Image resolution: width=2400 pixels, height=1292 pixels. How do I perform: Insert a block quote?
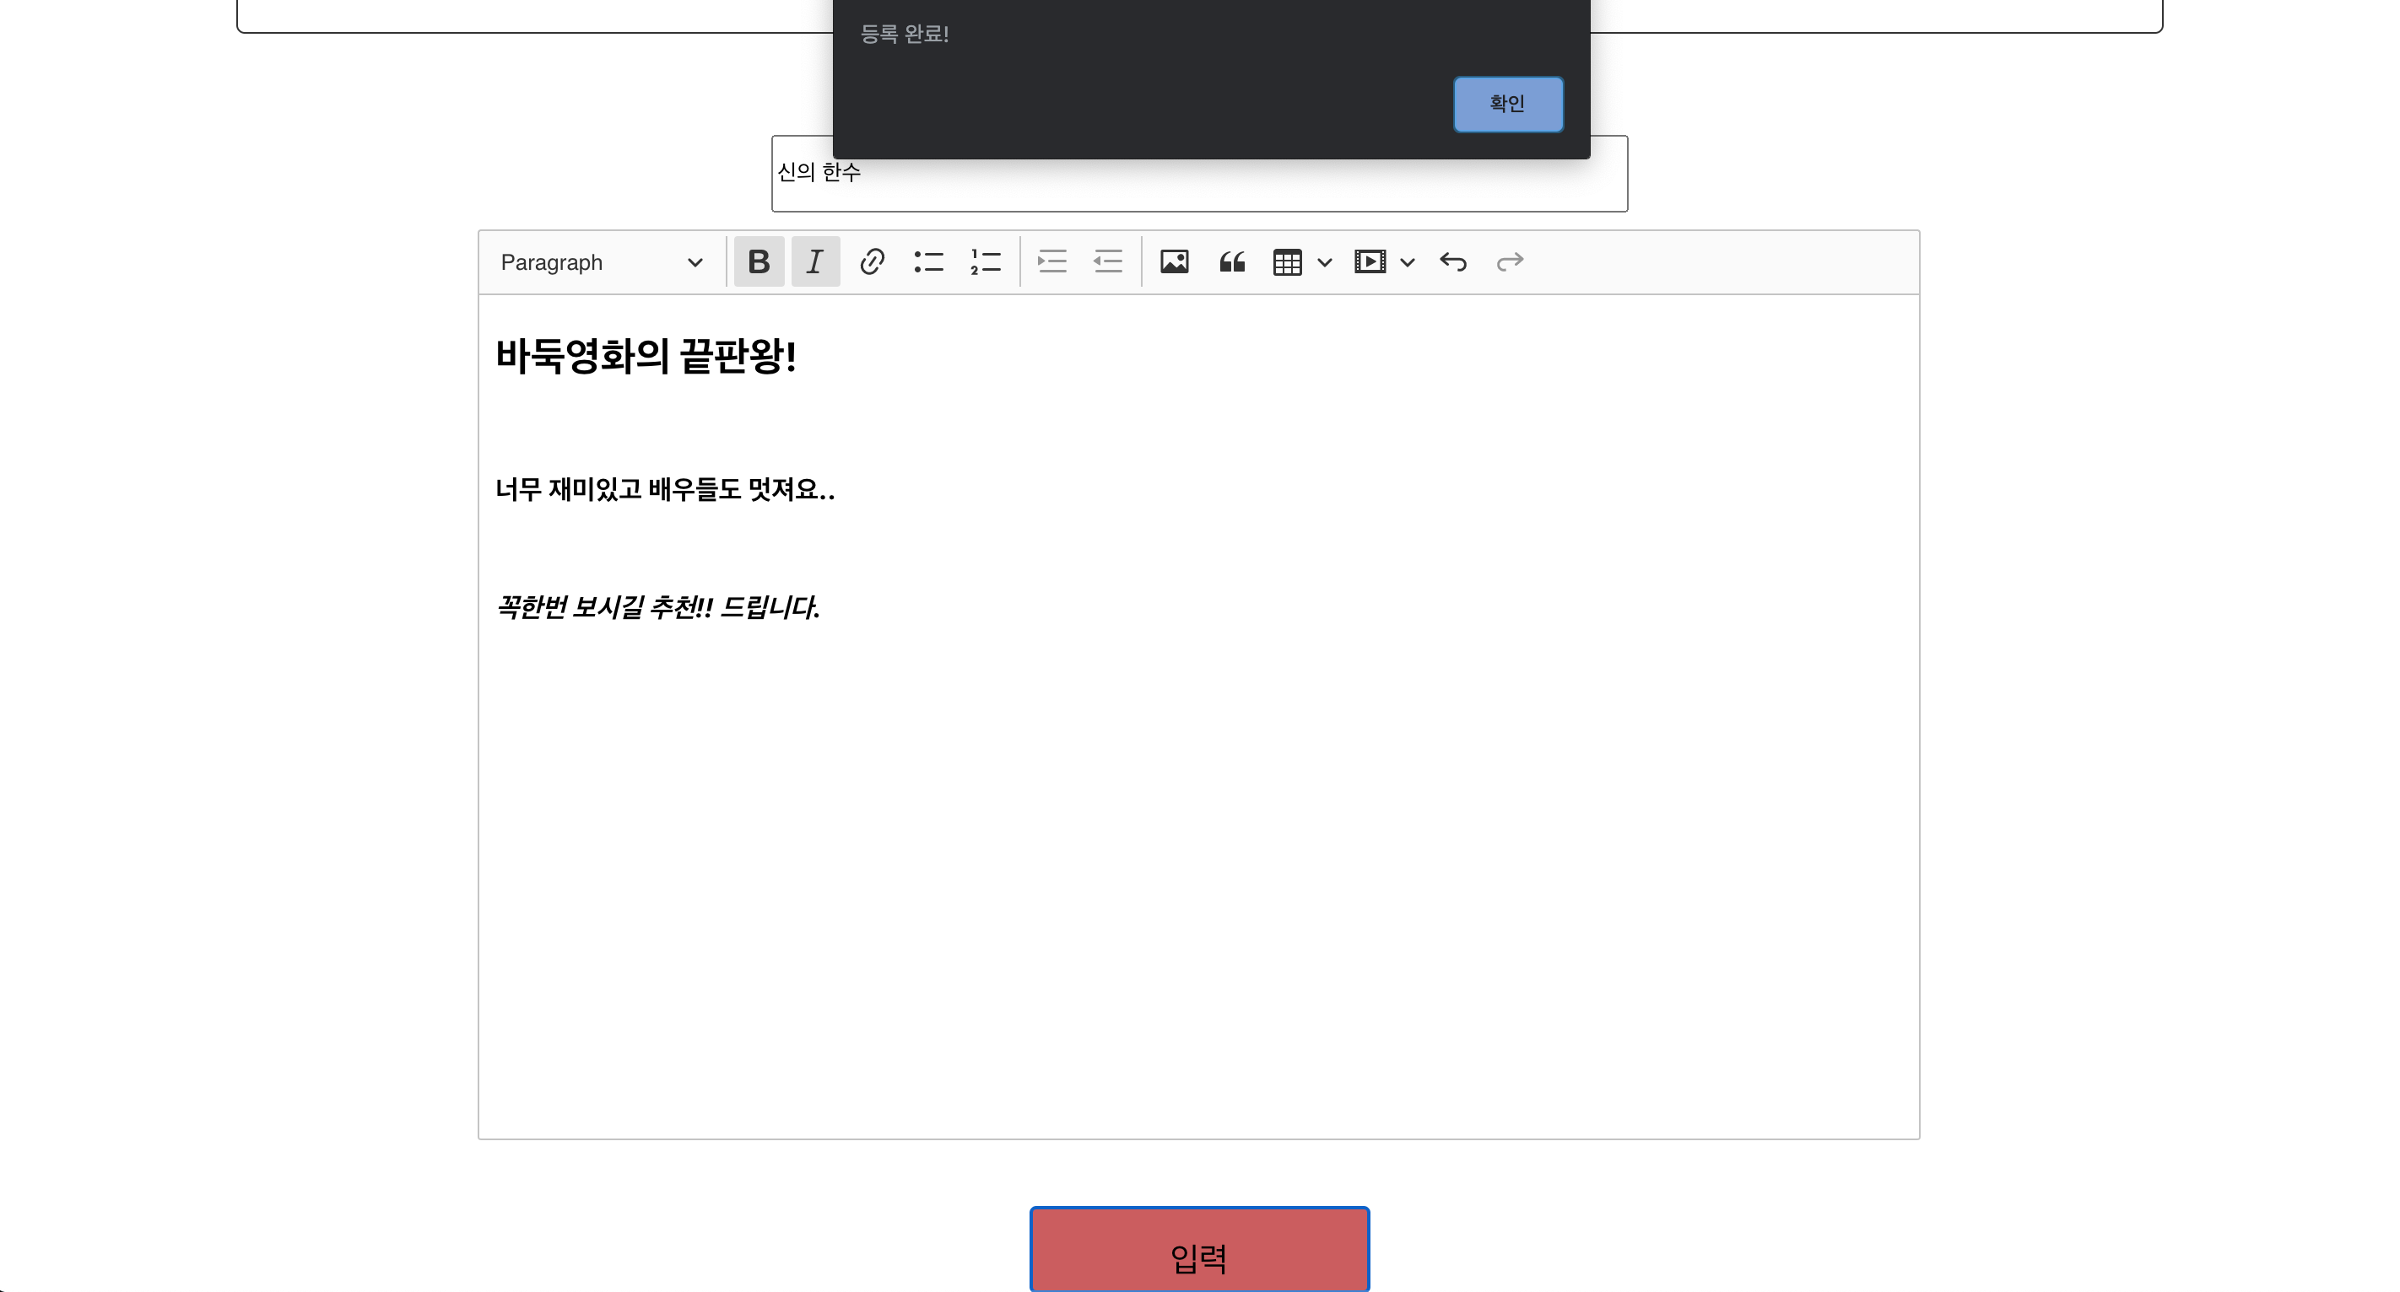point(1232,261)
